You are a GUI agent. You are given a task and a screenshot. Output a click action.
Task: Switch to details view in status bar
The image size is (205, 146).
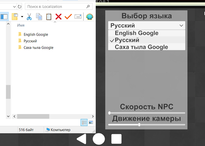point(83,123)
